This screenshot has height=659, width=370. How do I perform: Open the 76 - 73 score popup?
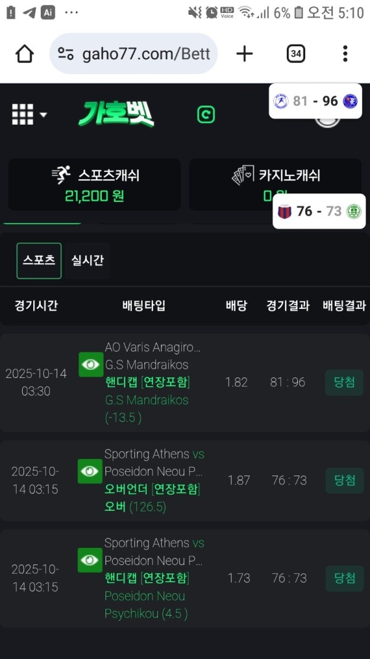[319, 211]
